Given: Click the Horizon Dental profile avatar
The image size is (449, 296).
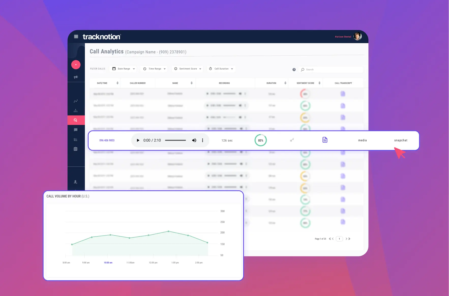Looking at the screenshot, I should click(357, 37).
